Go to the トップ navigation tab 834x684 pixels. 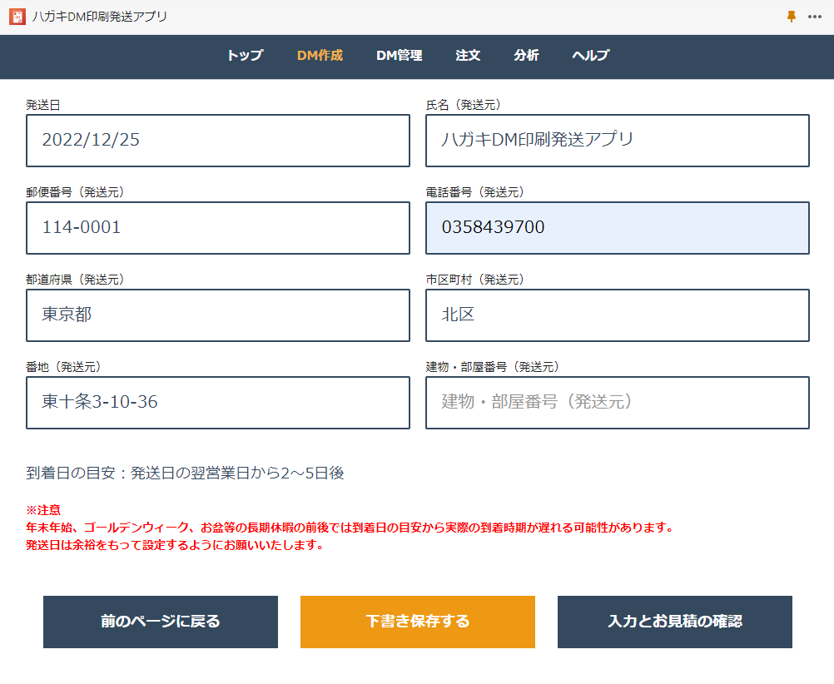tap(245, 56)
